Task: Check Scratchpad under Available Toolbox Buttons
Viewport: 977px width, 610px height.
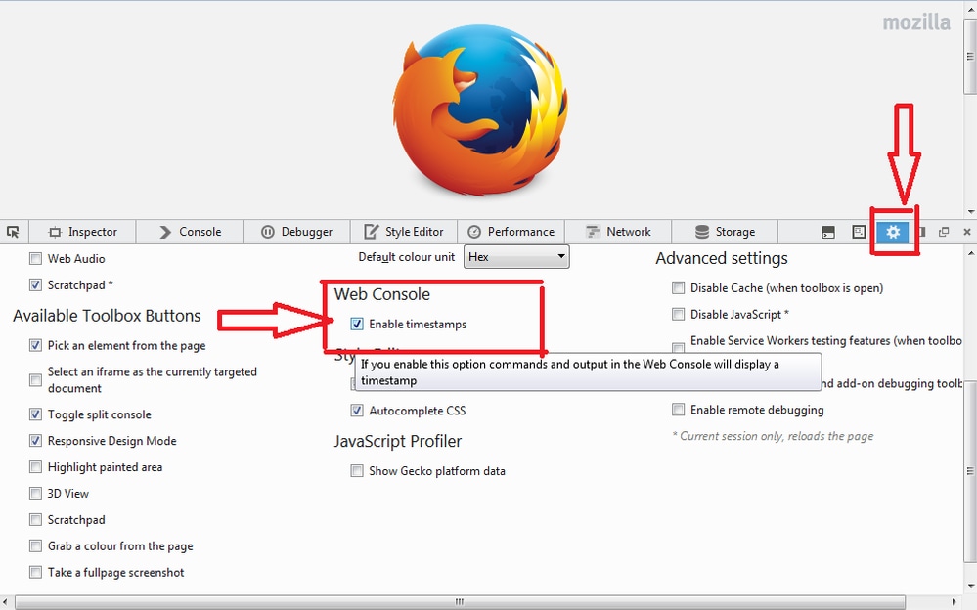Action: [x=35, y=520]
